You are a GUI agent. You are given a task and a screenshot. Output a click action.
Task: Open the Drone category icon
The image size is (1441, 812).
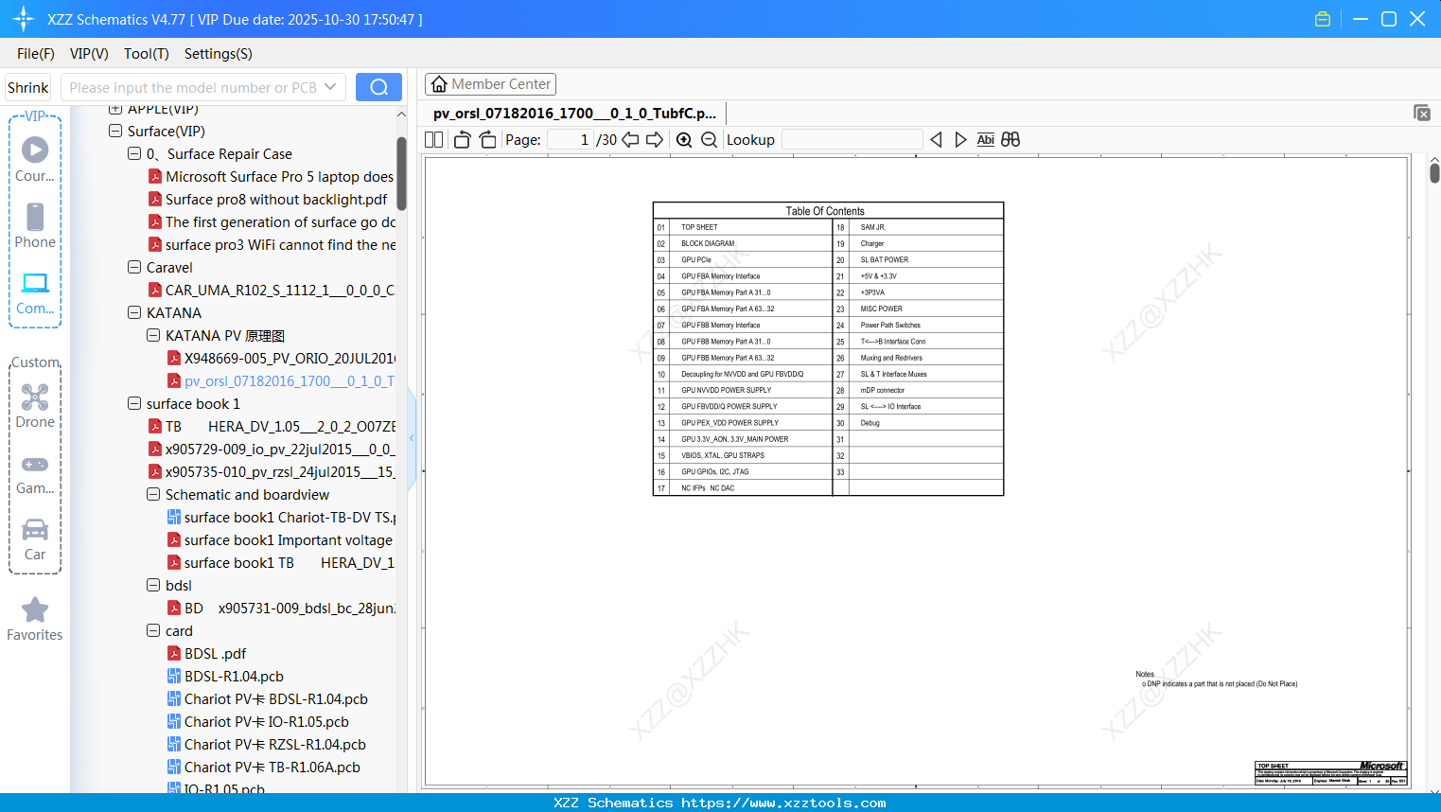35,405
